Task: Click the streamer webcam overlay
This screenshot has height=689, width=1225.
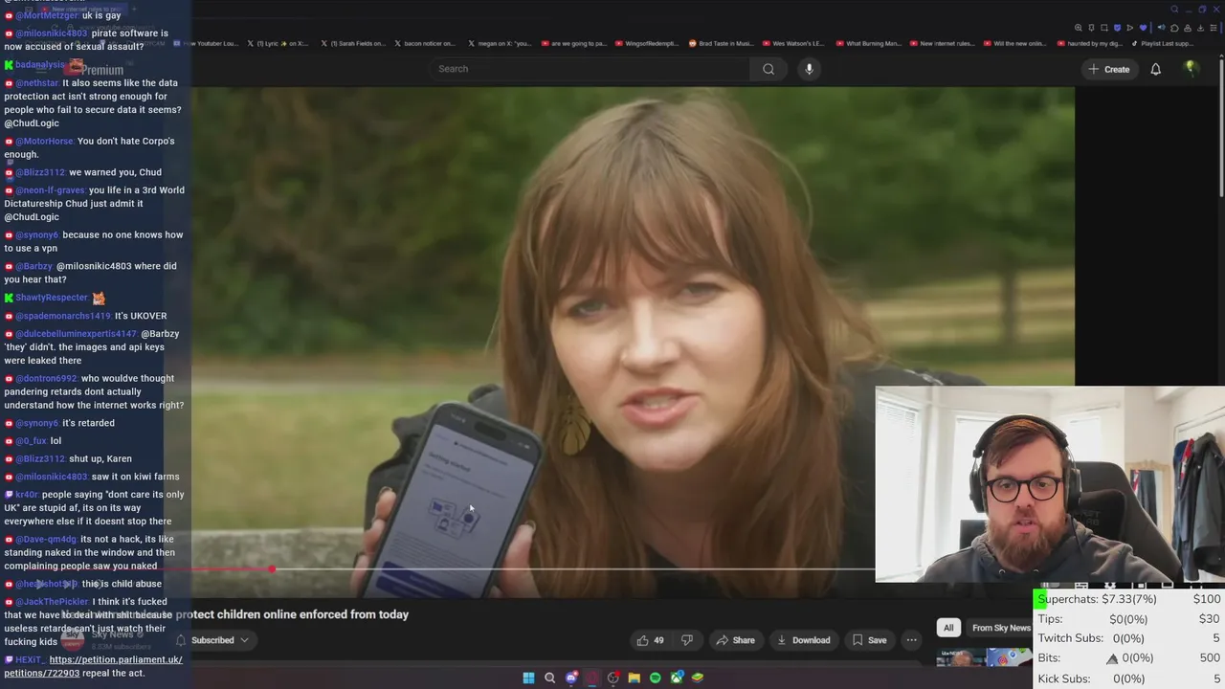Action: click(x=1050, y=483)
